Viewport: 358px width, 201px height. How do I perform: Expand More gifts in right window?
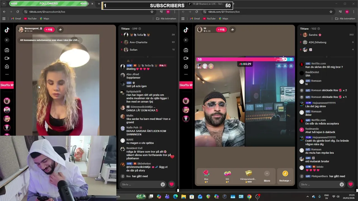pos(267,177)
